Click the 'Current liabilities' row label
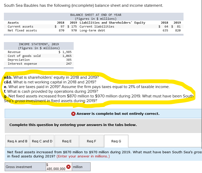Image resolution: width=202 pixels, height=173 pixels. coord(97,26)
